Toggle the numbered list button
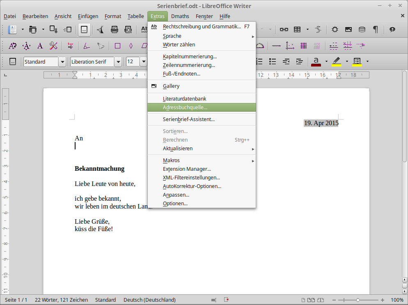The height and width of the screenshot is (305, 408). (x=259, y=62)
